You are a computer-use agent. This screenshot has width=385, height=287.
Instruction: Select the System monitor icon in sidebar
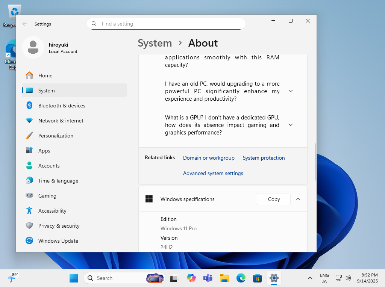click(x=29, y=91)
